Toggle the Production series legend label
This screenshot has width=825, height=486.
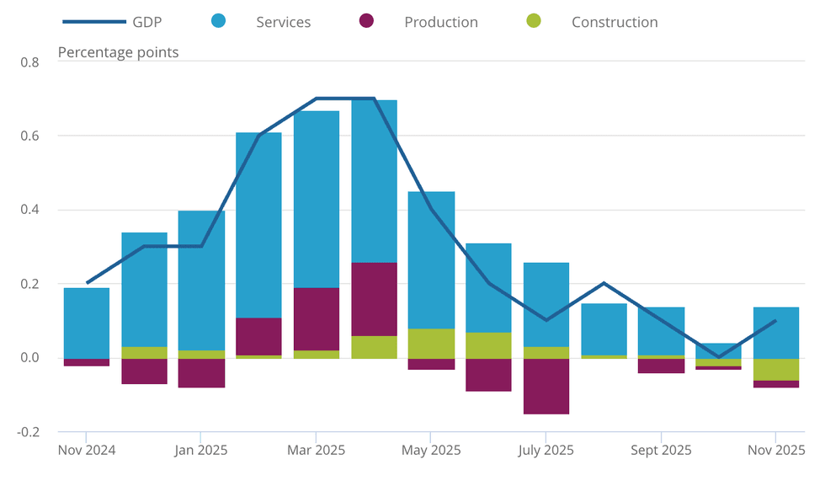(440, 22)
